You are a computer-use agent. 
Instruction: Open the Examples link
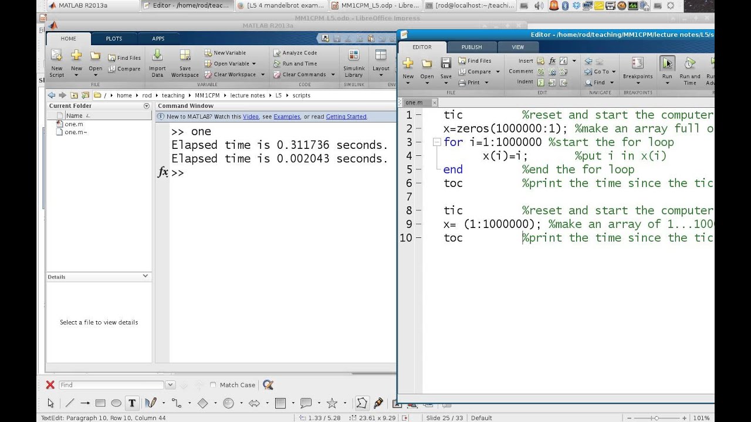tap(287, 117)
